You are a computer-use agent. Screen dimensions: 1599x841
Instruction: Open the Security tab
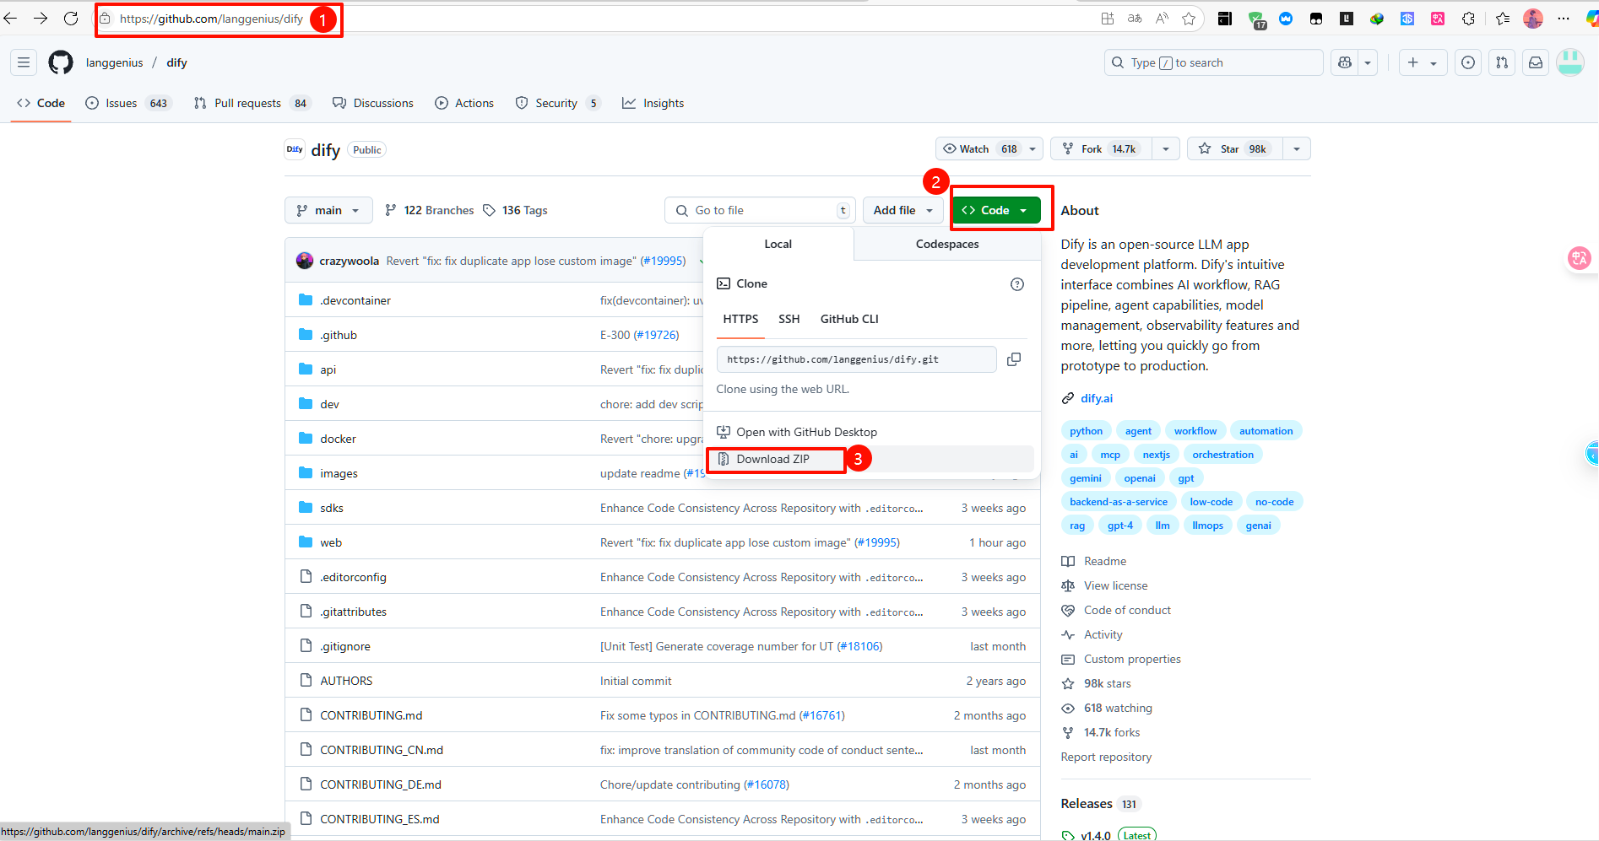(x=558, y=103)
